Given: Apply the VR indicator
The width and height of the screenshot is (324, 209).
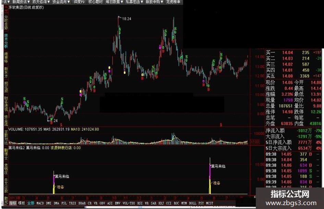Looking at the screenshot, I should pos(95,203).
